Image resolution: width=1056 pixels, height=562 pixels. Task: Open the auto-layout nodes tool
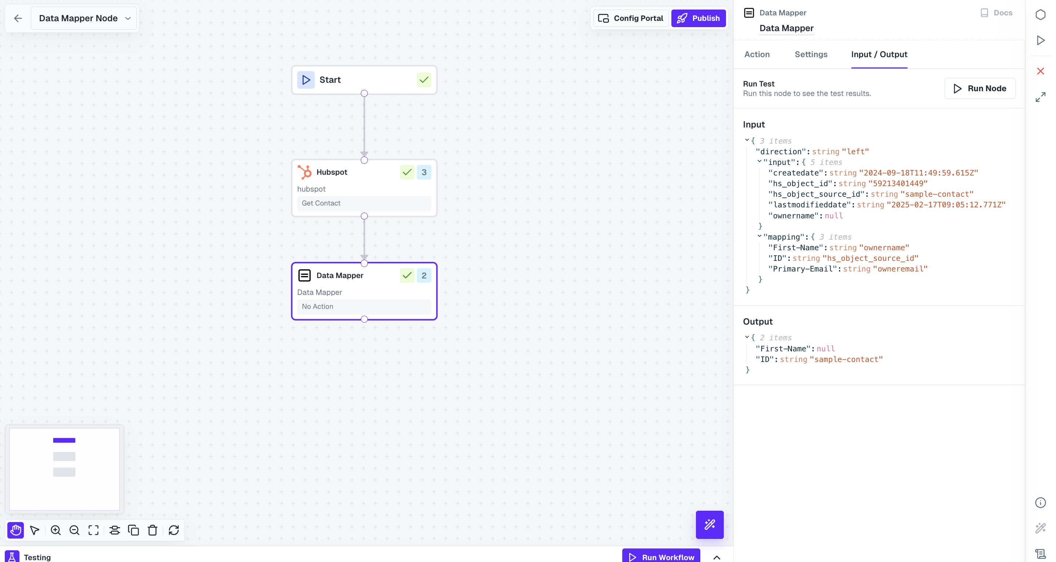tap(114, 530)
